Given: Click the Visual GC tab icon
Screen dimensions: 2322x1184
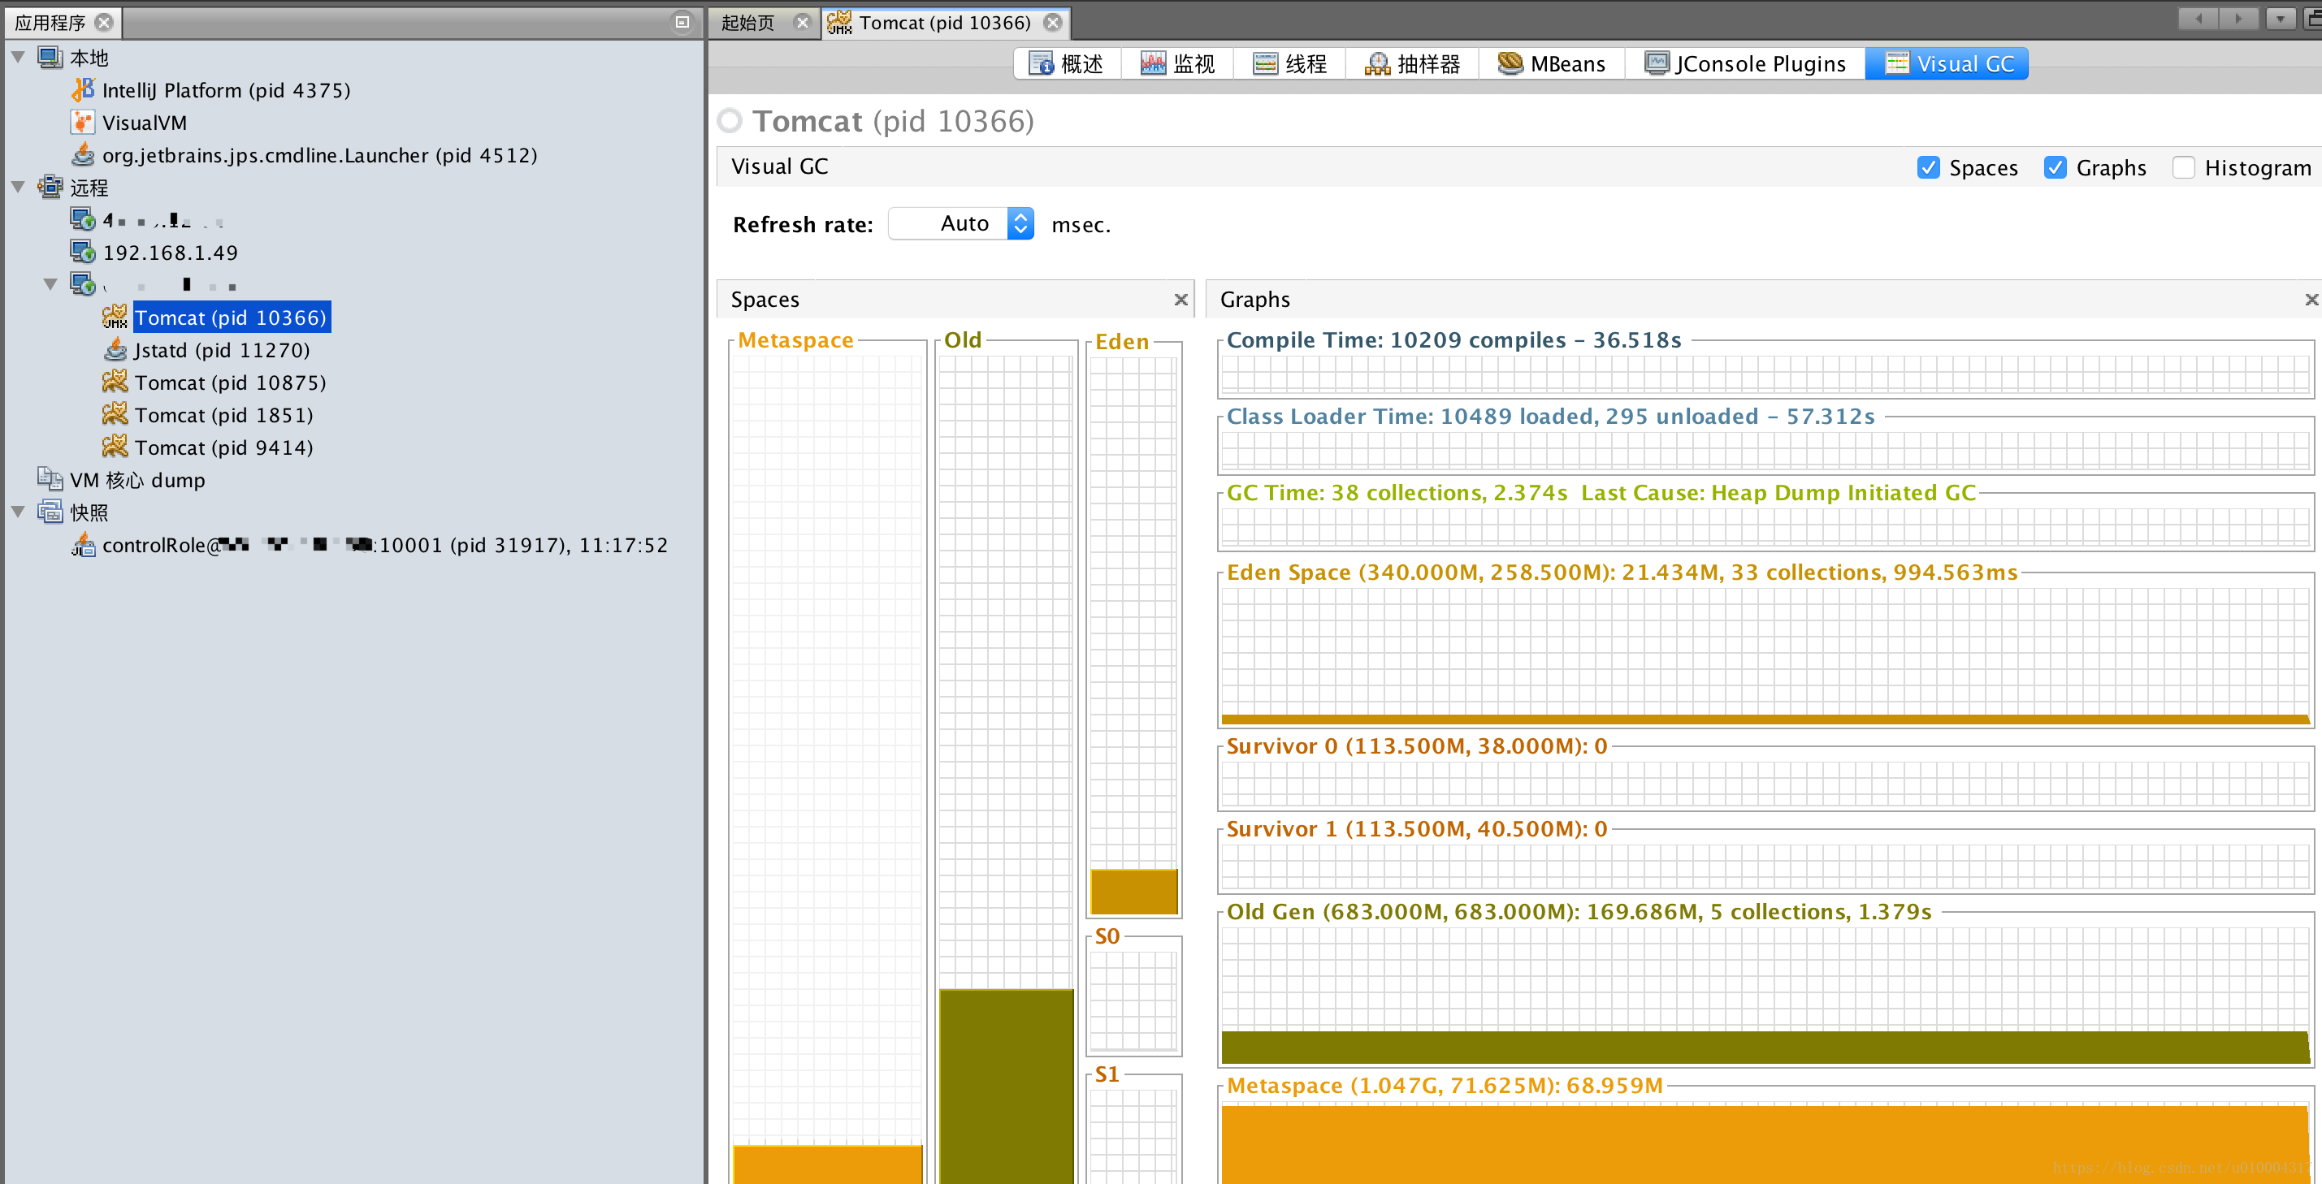Looking at the screenshot, I should click(1896, 63).
